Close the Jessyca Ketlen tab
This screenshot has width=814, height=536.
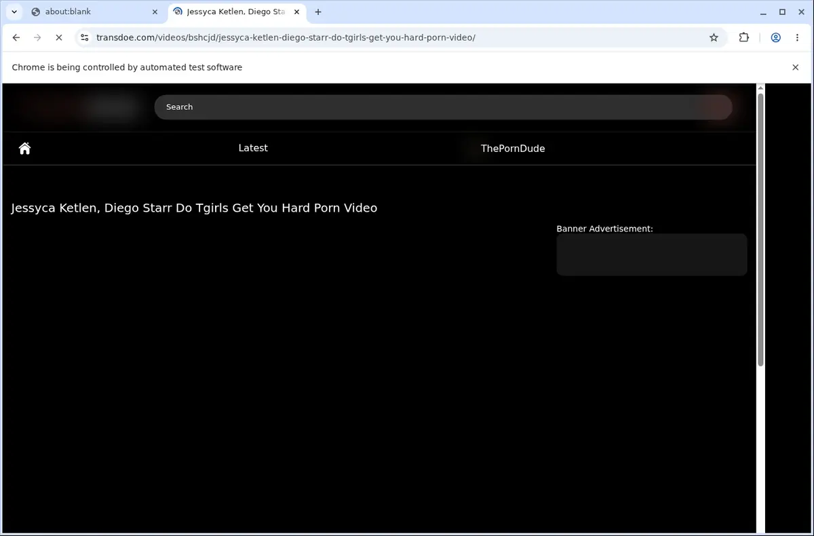tap(296, 12)
